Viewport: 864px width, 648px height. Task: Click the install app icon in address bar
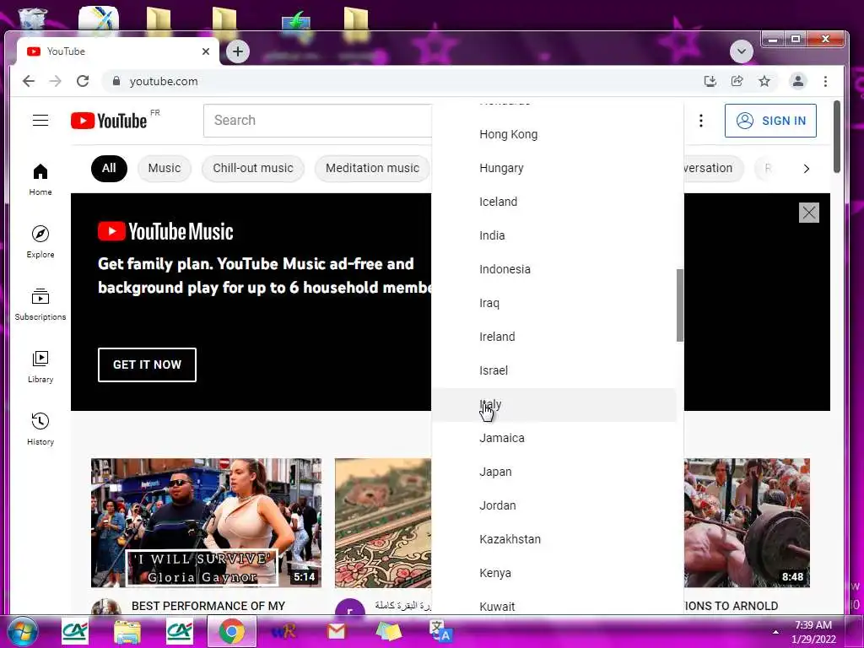[710, 82]
